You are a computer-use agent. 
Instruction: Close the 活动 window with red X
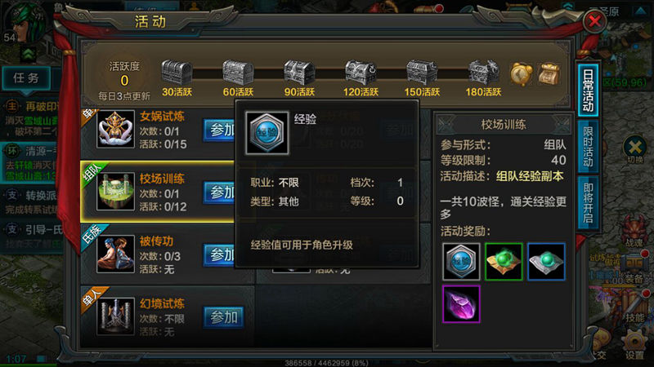click(594, 21)
